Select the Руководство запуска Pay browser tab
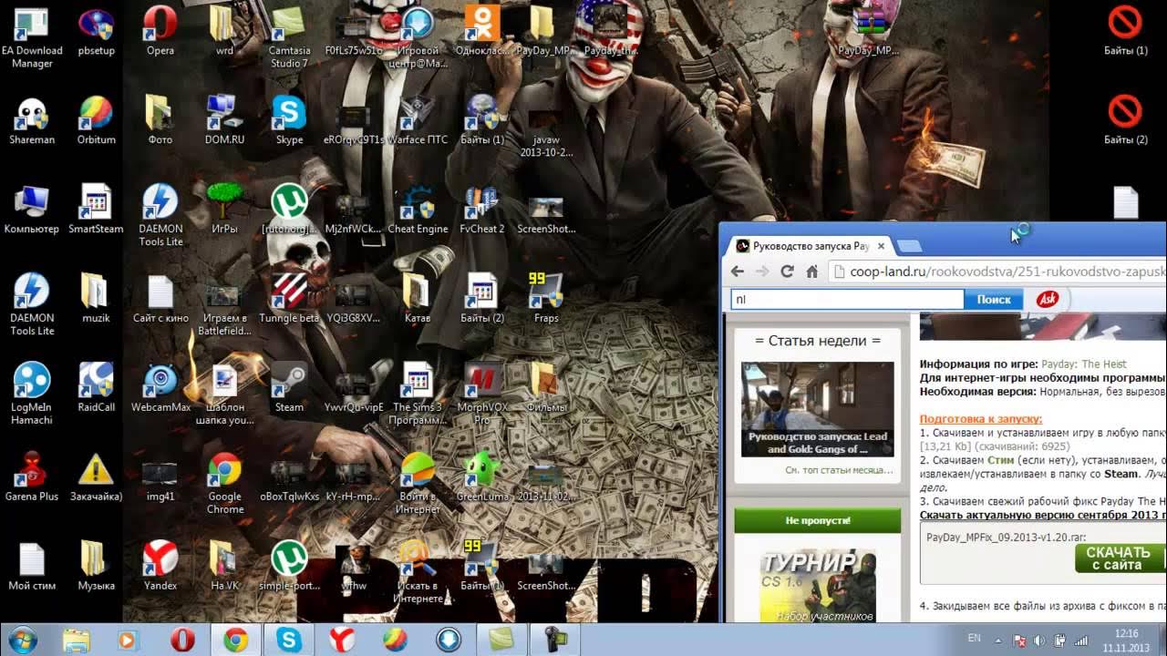 (x=811, y=246)
